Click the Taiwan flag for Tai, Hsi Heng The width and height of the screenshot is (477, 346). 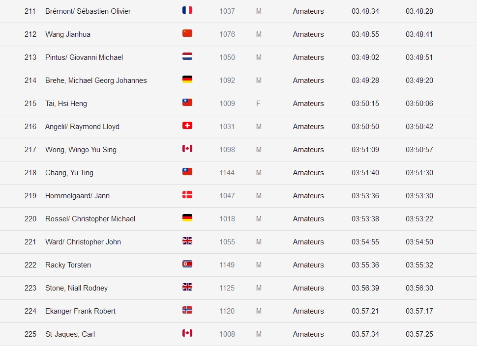tap(187, 103)
